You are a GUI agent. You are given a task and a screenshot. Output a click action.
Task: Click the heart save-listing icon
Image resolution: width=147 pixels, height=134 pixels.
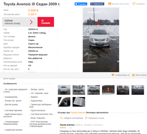(x=134, y=4)
